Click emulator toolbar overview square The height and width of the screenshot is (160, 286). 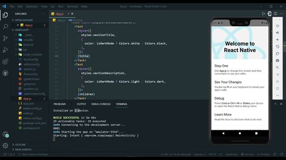tap(278, 88)
